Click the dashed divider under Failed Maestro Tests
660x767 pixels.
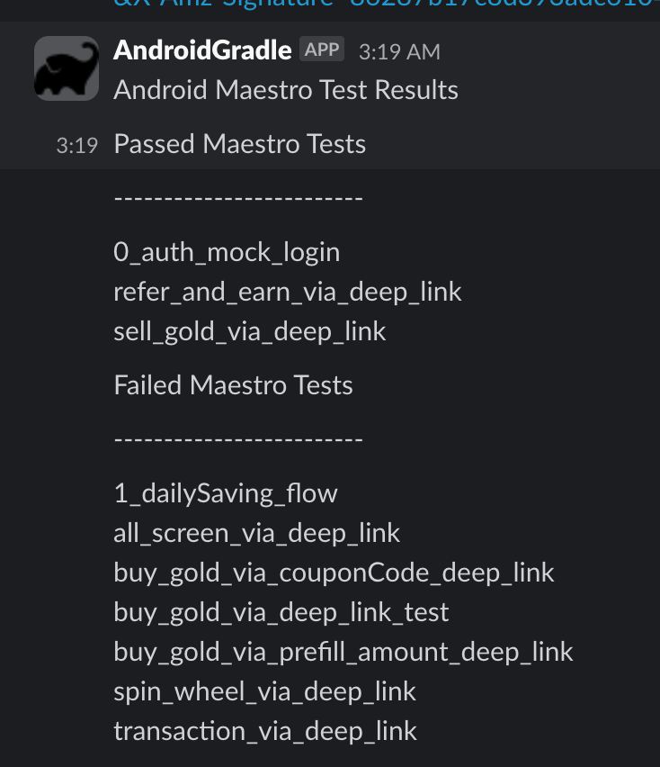(x=238, y=439)
